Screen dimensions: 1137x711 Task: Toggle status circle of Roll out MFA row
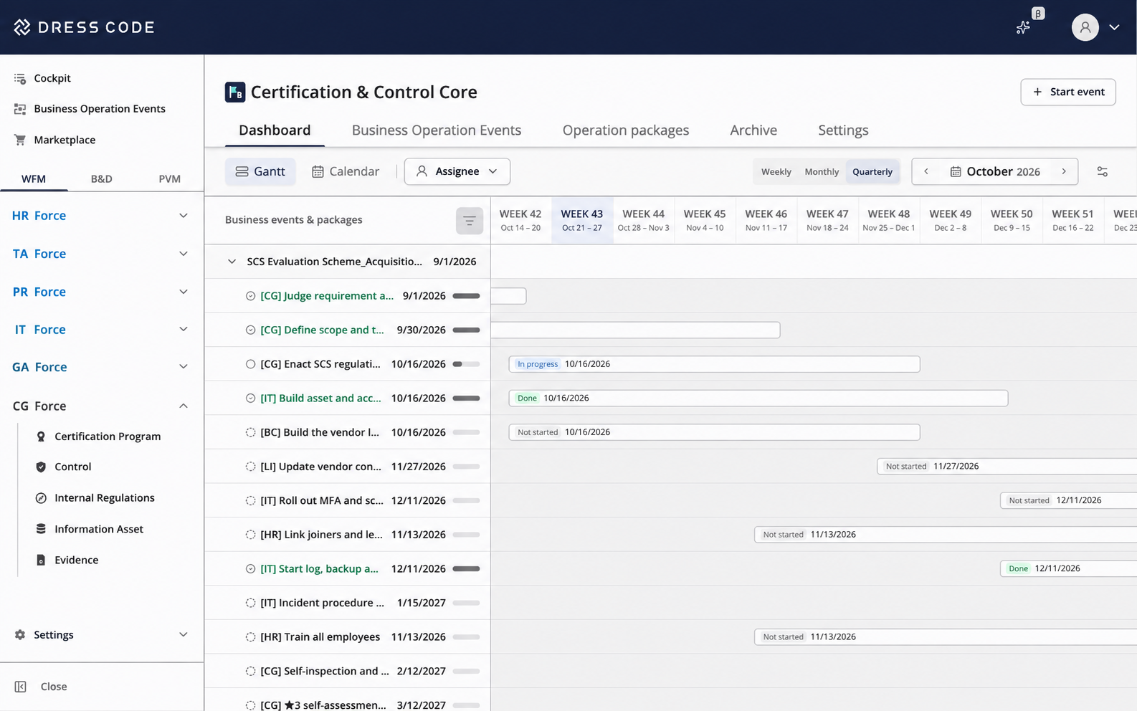(250, 501)
